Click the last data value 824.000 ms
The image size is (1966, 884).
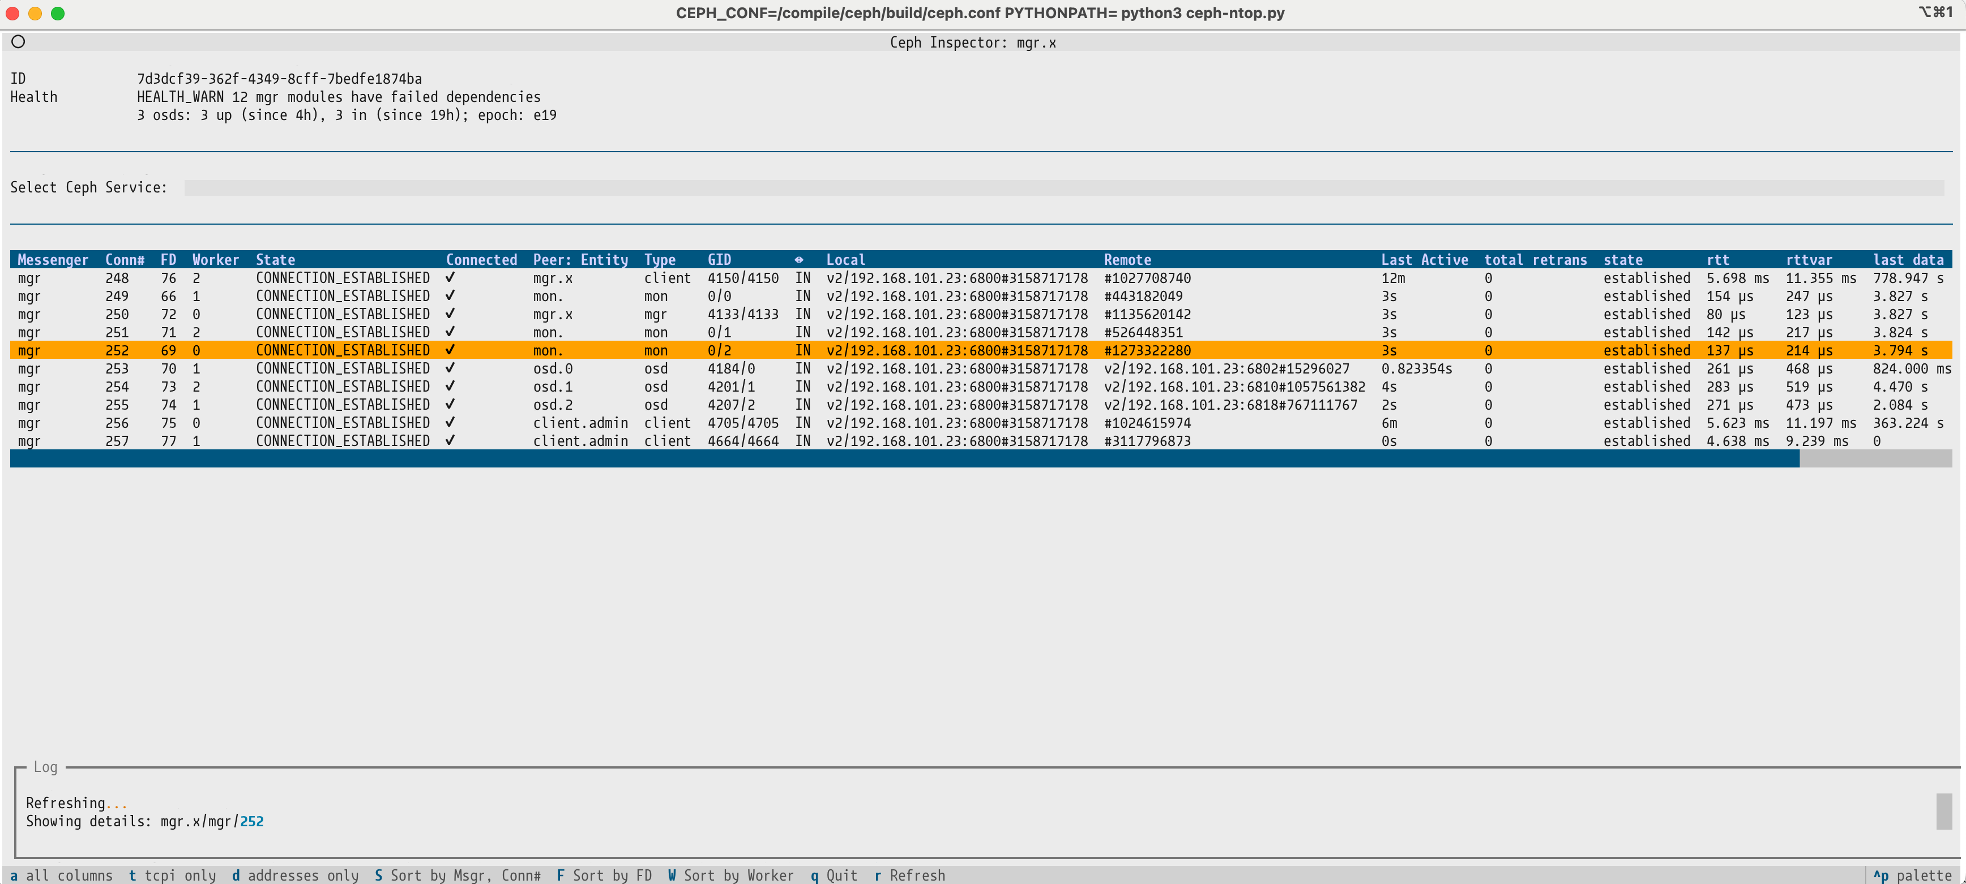1912,369
